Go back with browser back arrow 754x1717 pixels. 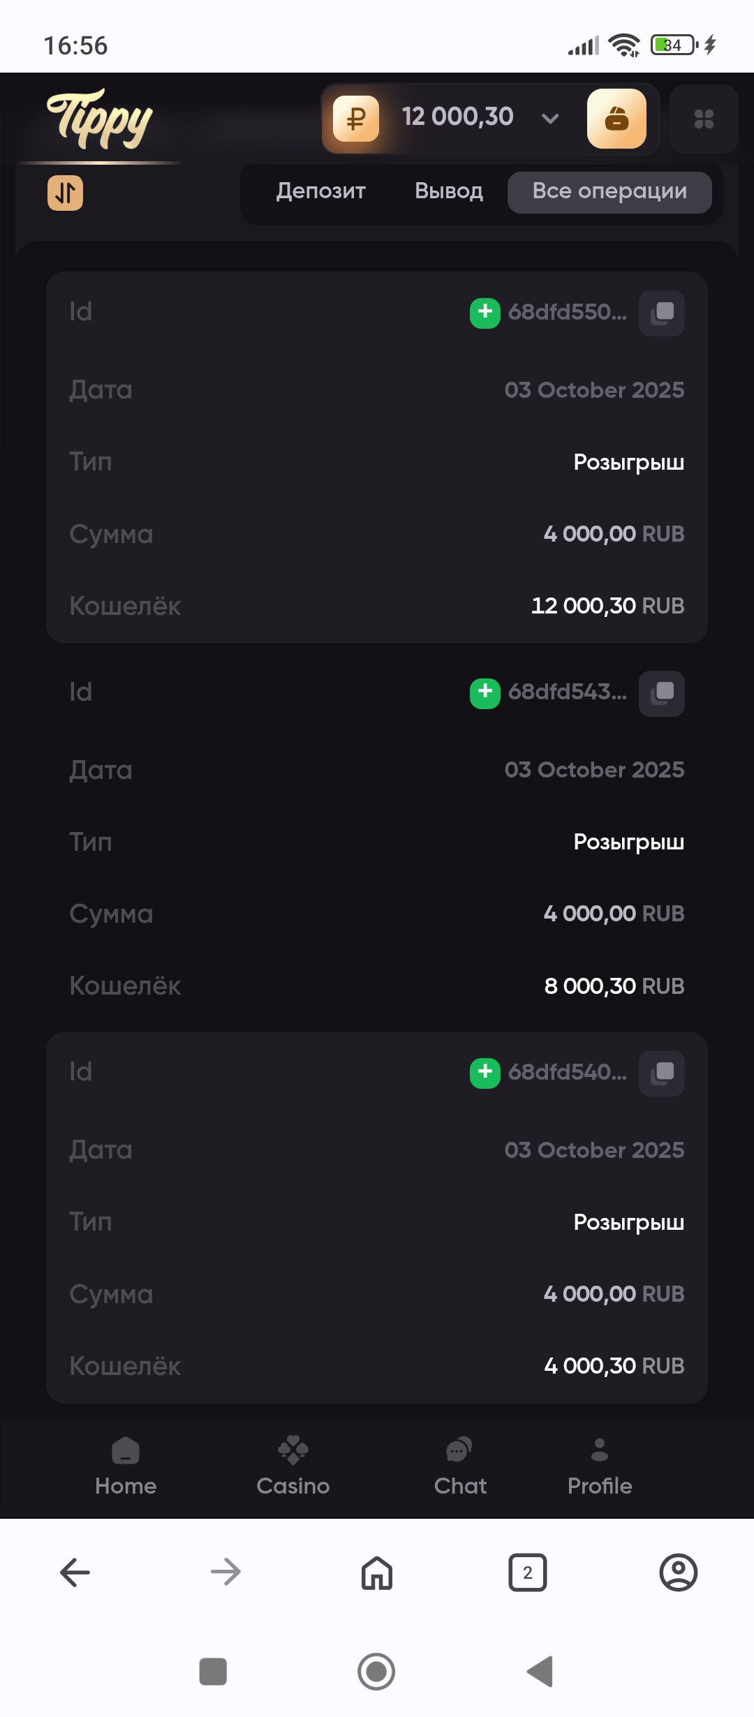pyautogui.click(x=75, y=1573)
